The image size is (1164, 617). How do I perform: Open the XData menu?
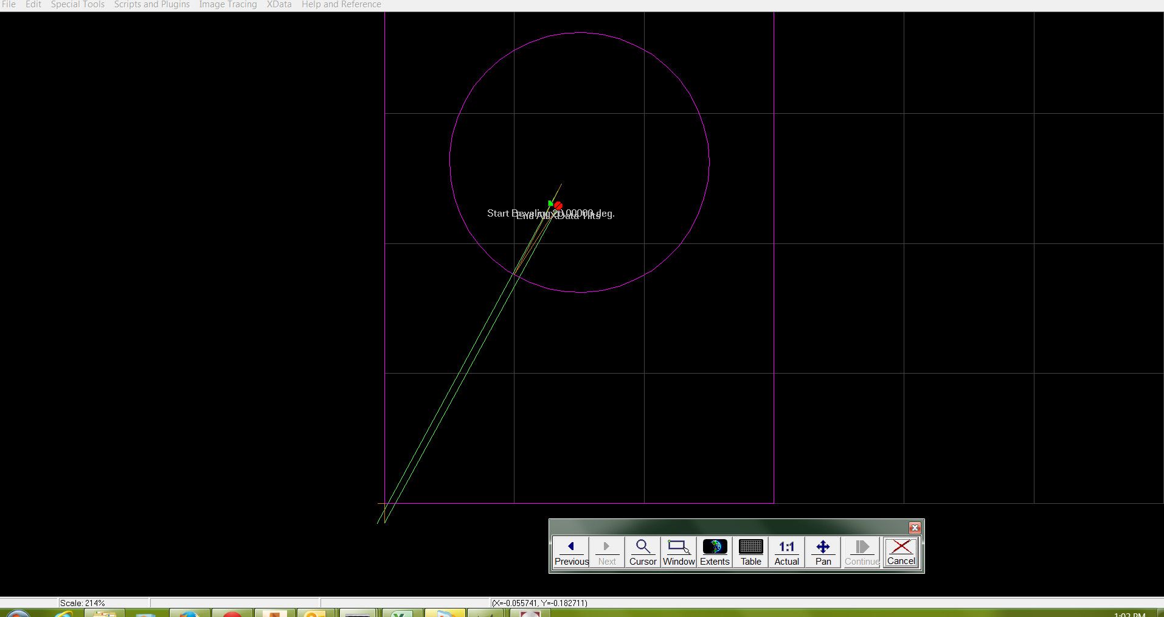click(279, 4)
